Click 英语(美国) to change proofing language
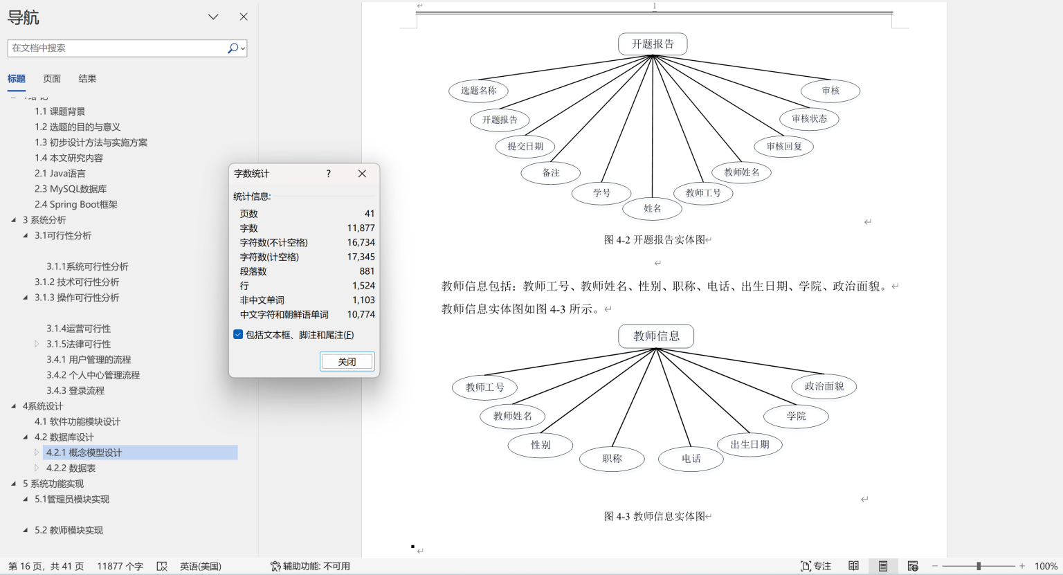Image resolution: width=1063 pixels, height=575 pixels. 200,566
